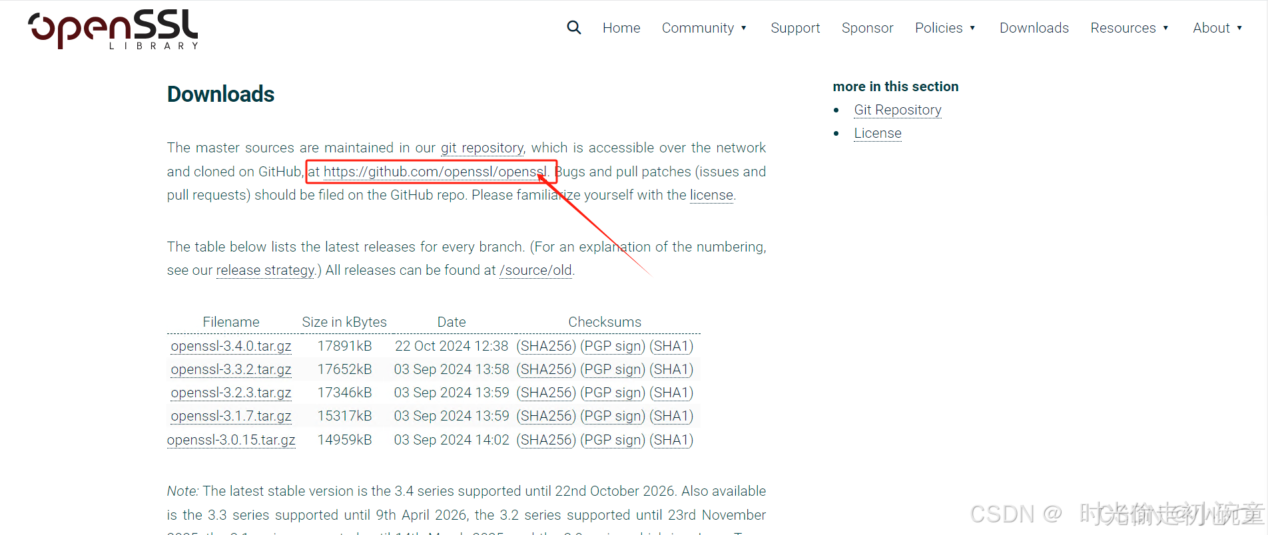
Task: Click the Checksums column header
Action: coord(605,322)
